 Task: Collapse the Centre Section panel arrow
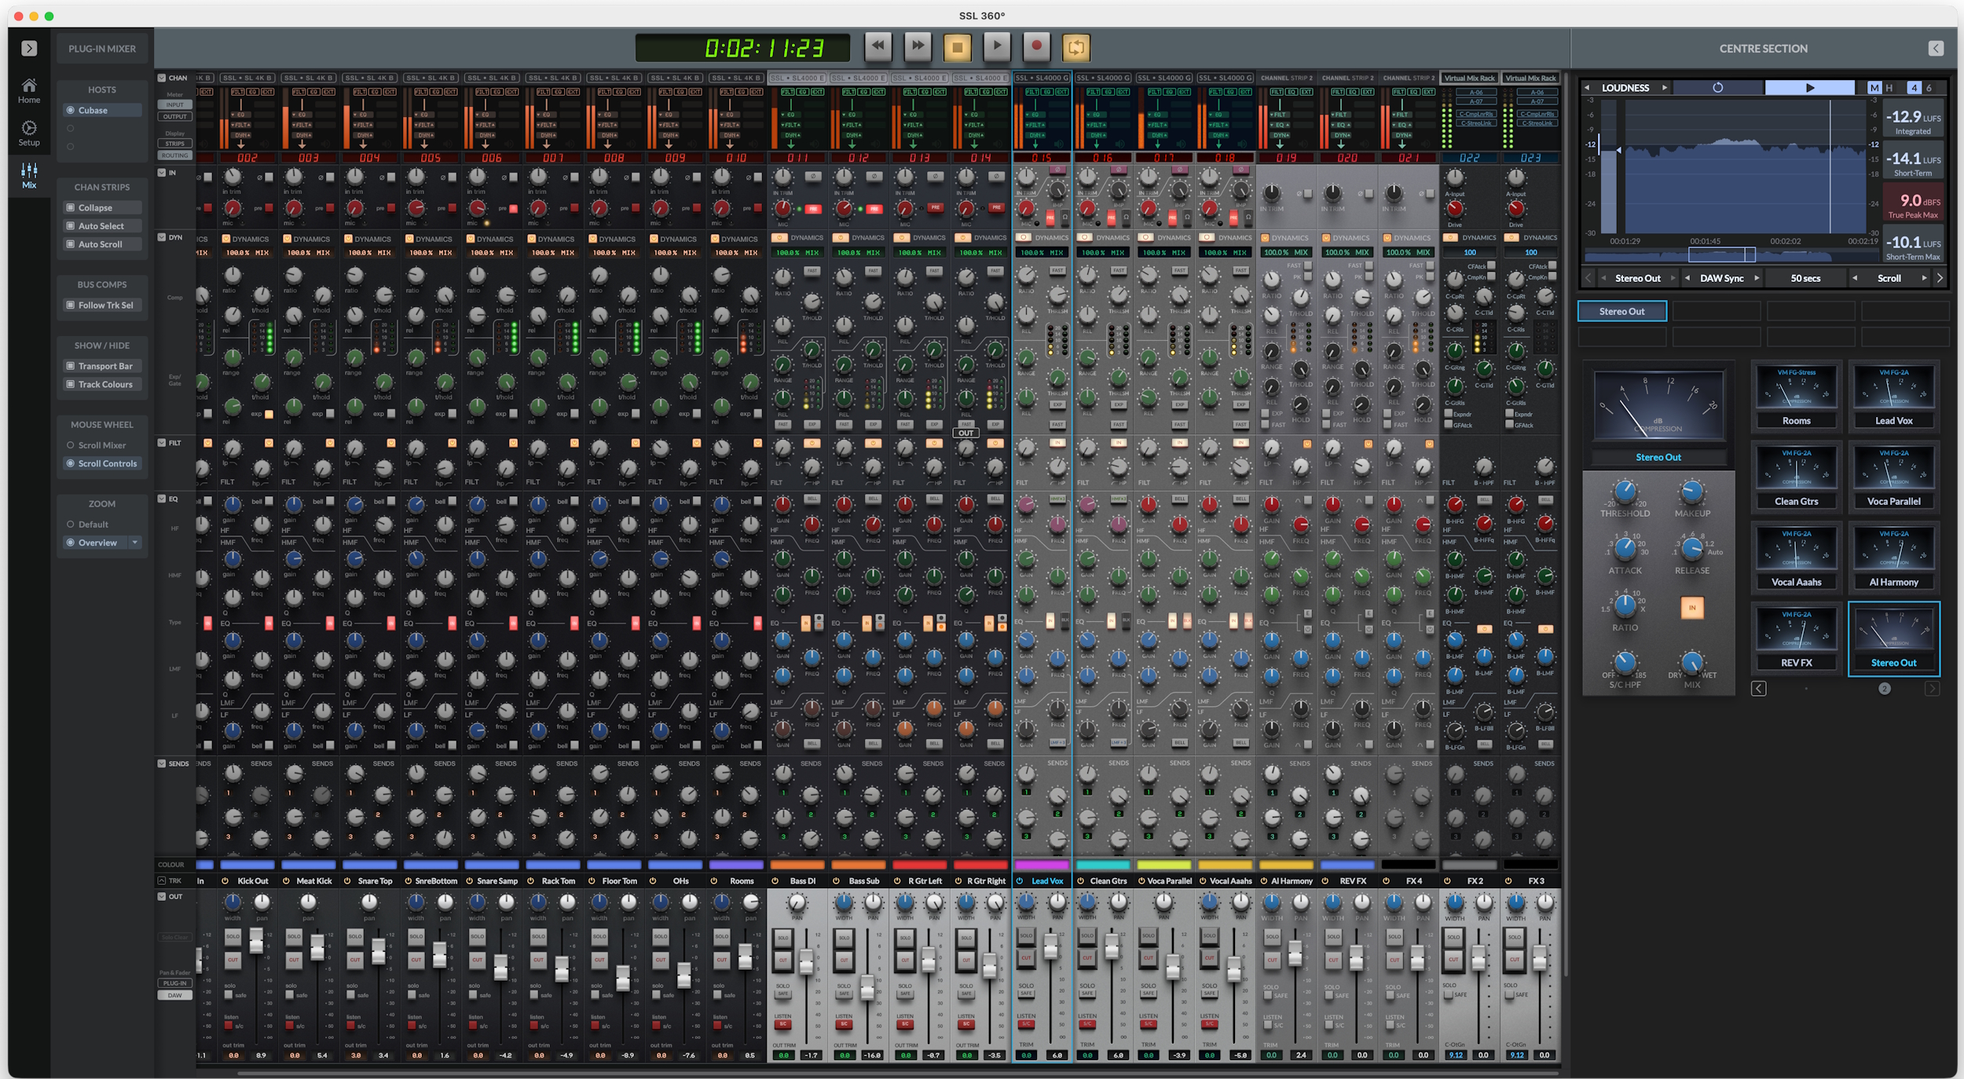click(1936, 49)
